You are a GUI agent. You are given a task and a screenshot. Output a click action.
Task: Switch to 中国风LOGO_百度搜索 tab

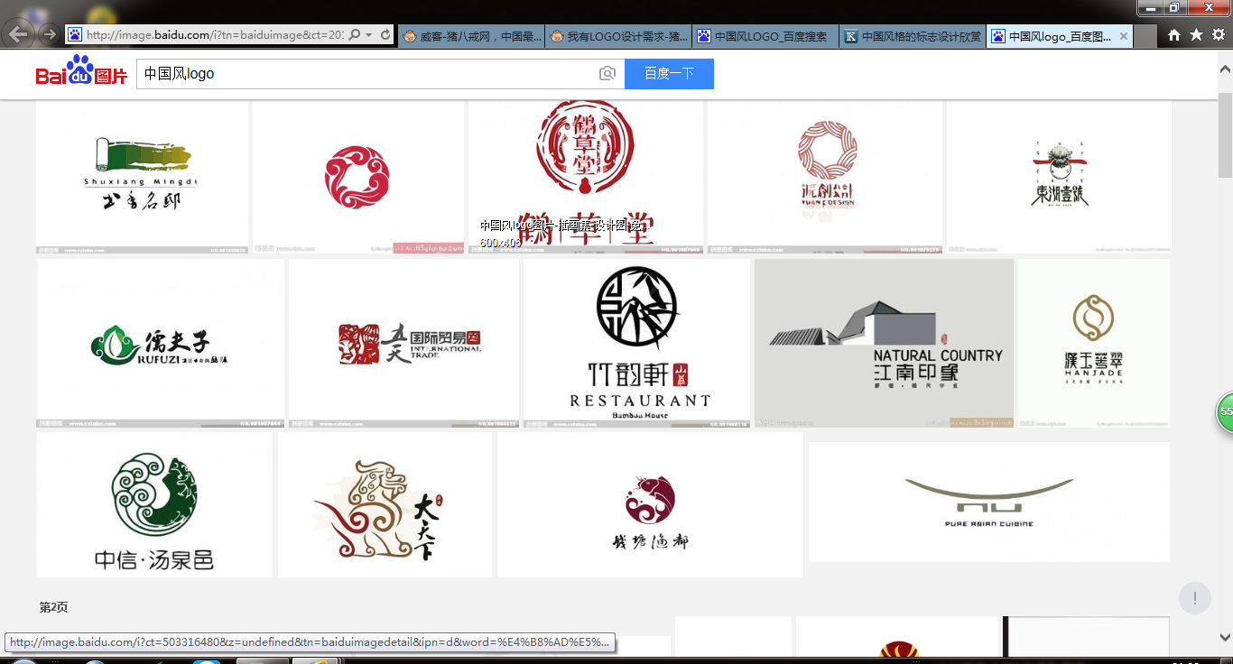(x=765, y=37)
